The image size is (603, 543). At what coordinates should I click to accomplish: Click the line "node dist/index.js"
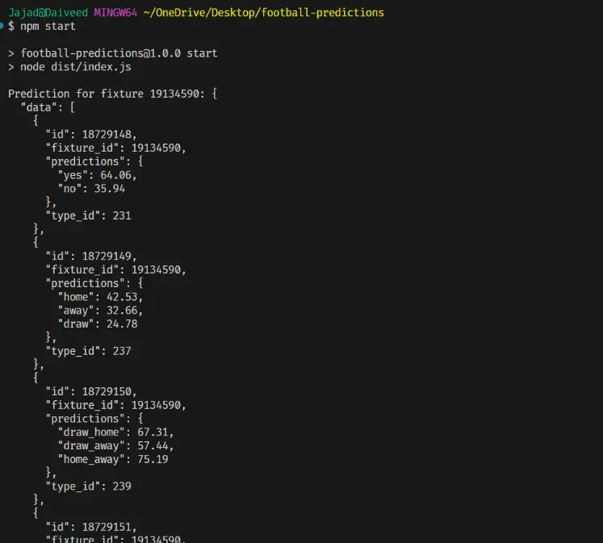[76, 67]
